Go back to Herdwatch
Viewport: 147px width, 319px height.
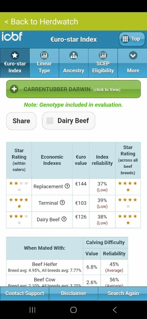41,22
